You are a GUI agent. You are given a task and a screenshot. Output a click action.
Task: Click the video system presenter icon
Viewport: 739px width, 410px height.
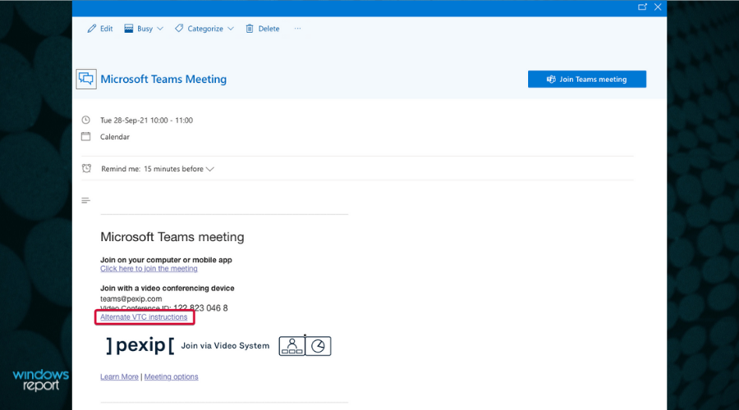click(291, 346)
